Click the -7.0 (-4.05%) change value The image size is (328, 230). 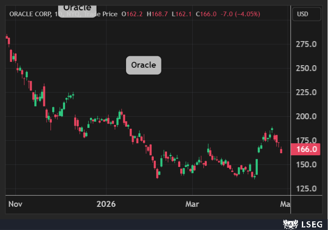240,14
